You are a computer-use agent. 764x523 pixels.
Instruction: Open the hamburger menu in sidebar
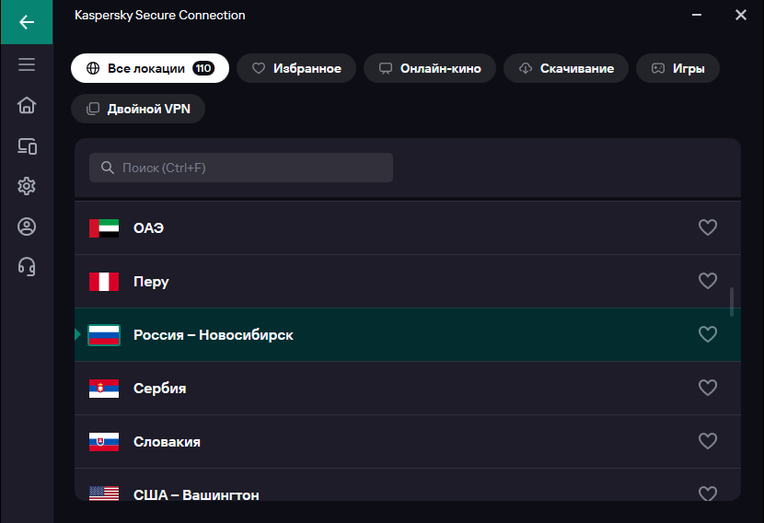point(27,64)
